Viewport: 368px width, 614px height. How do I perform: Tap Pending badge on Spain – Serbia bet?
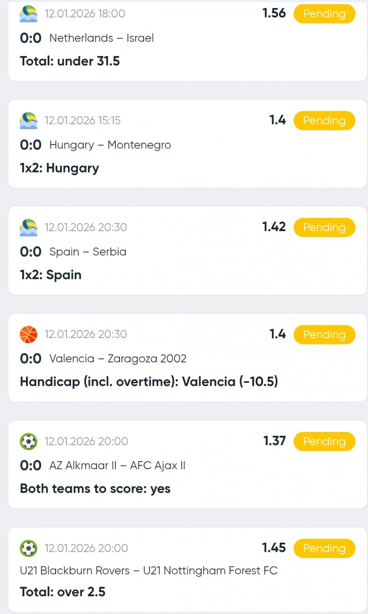pyautogui.click(x=324, y=227)
